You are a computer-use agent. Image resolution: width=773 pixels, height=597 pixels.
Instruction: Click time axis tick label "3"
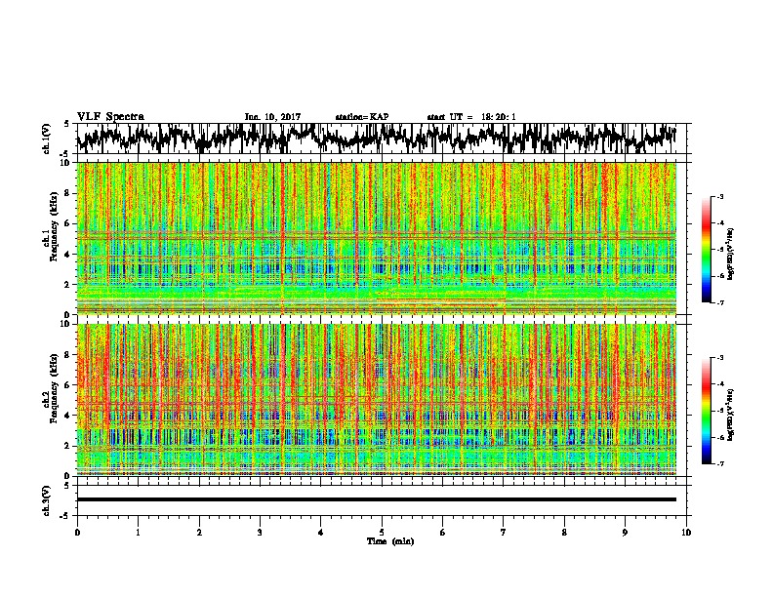click(x=260, y=533)
